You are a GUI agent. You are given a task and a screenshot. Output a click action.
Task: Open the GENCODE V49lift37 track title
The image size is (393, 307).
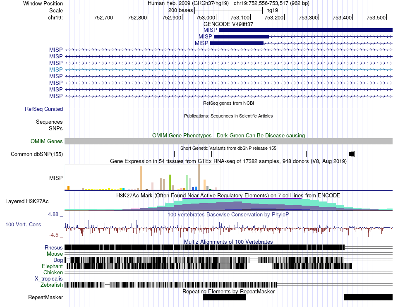[x=228, y=24]
